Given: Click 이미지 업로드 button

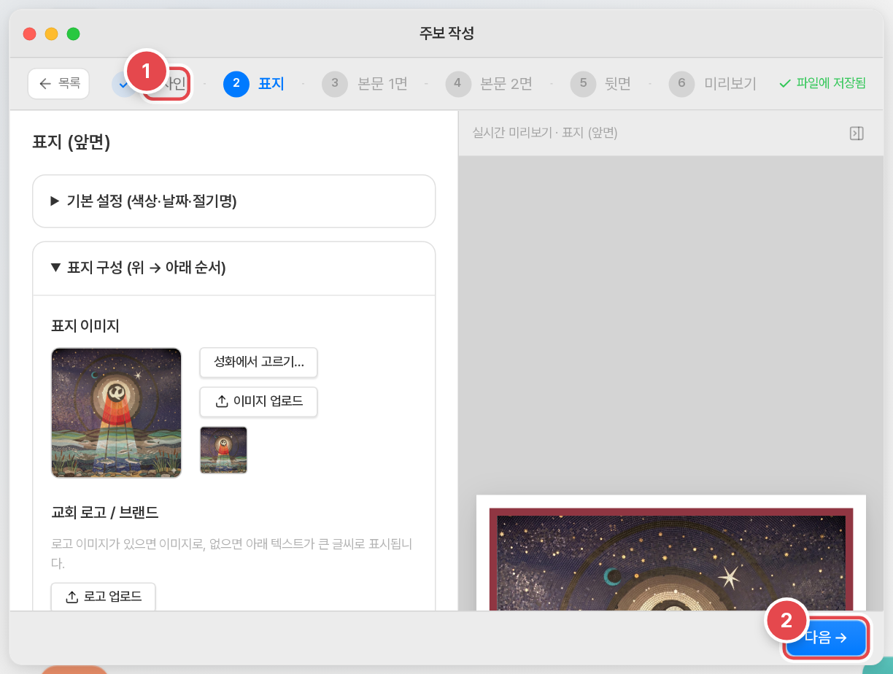Looking at the screenshot, I should 259,401.
